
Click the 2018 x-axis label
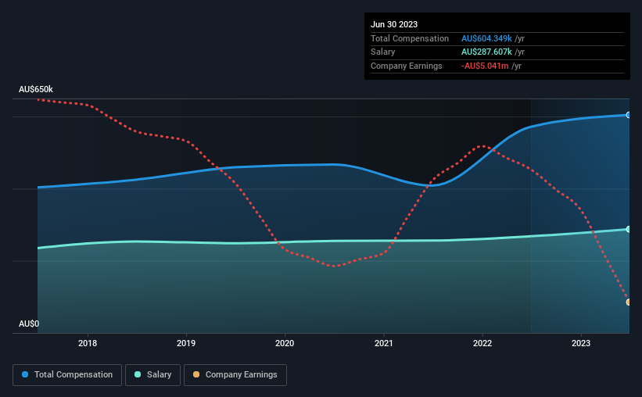[88, 343]
